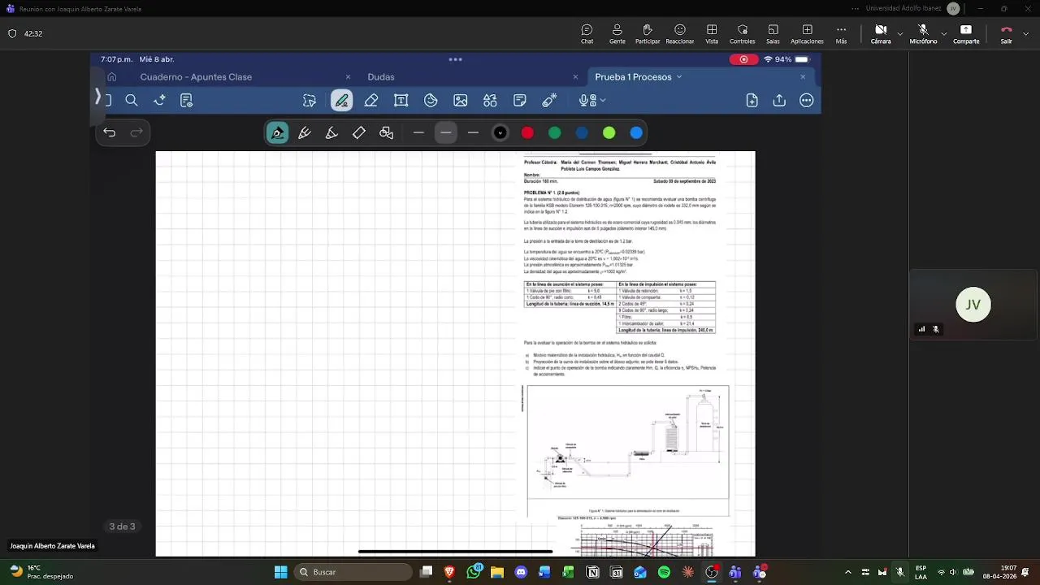Viewport: 1040px width, 585px height.
Task: Redo the last undone stroke
Action: tap(136, 132)
